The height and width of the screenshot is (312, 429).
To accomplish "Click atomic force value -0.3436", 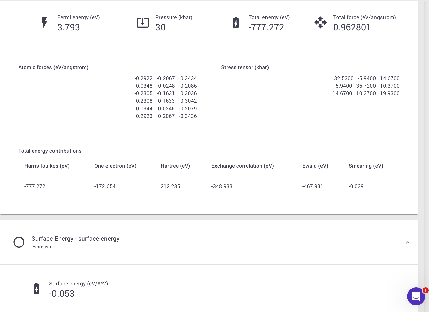I will [x=188, y=116].
